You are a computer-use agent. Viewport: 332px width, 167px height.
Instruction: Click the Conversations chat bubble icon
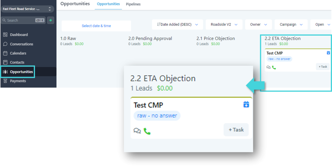point(5,44)
